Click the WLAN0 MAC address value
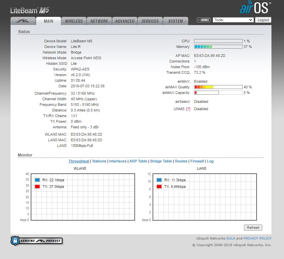This screenshot has height=259, width=284. coord(87,134)
